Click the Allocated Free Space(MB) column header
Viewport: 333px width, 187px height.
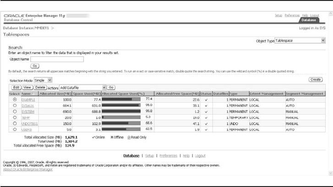(x=178, y=93)
